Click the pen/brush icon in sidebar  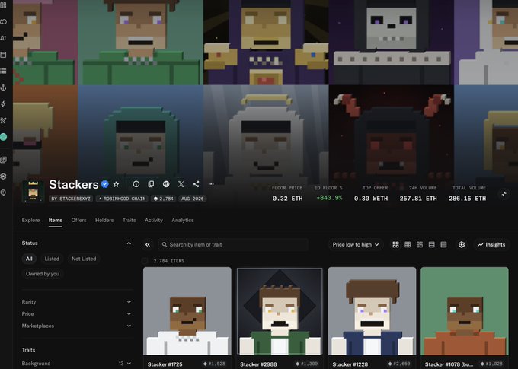tap(3, 120)
